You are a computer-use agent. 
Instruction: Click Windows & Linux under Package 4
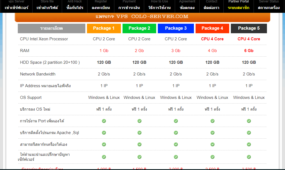[x=212, y=98]
